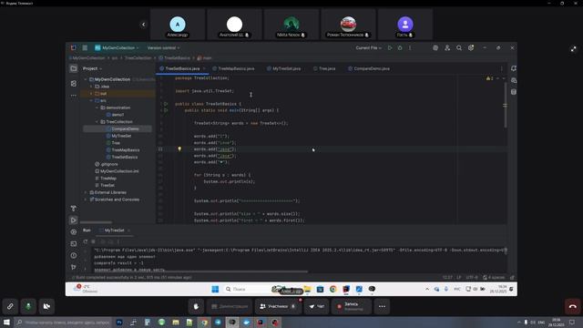
Task: End the call with the red hang-up button
Action: (573, 306)
